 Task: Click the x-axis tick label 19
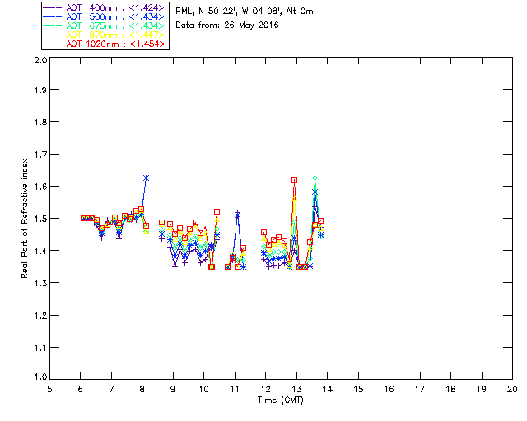pos(482,389)
